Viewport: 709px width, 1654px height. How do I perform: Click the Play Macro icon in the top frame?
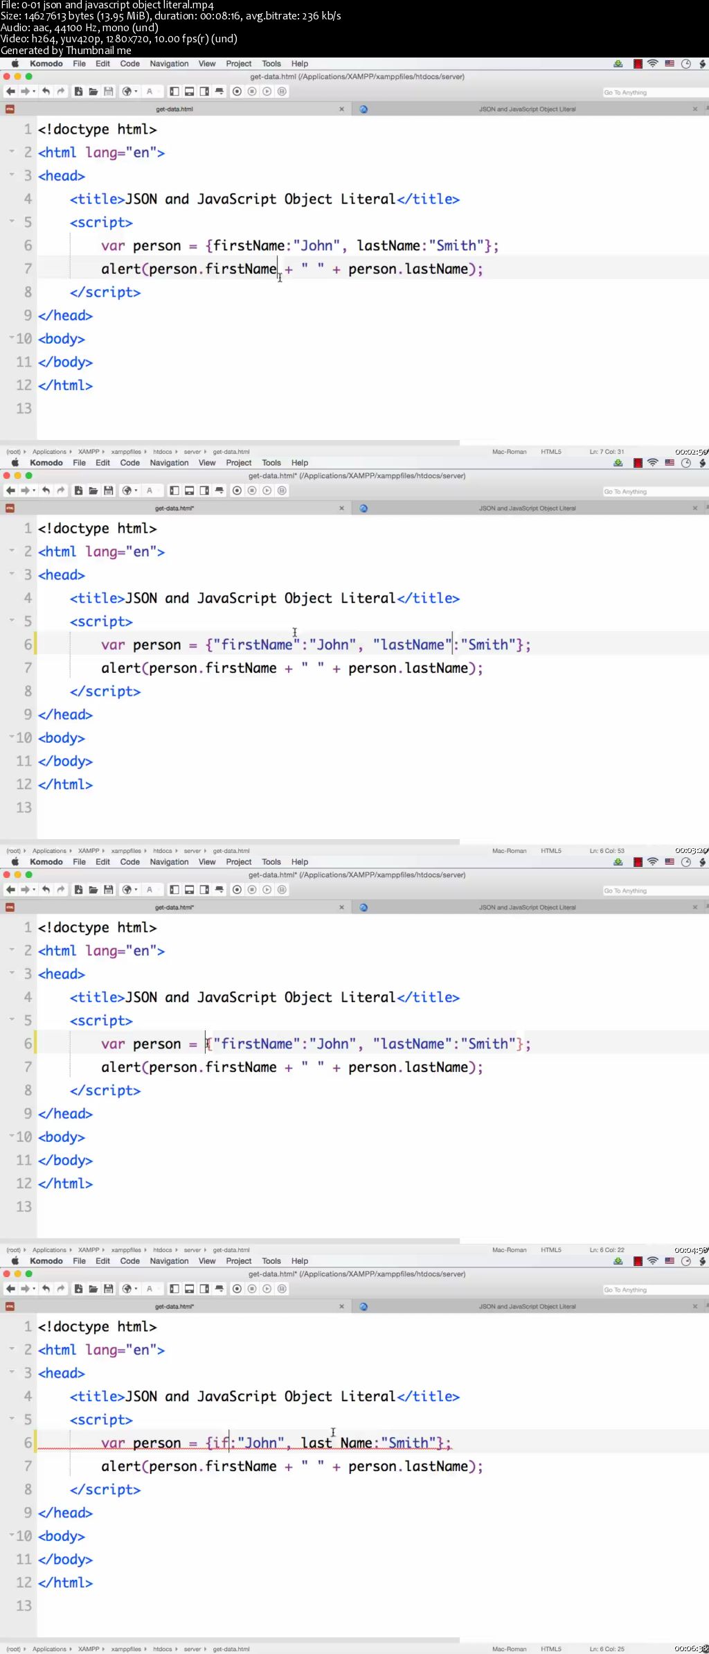point(267,91)
